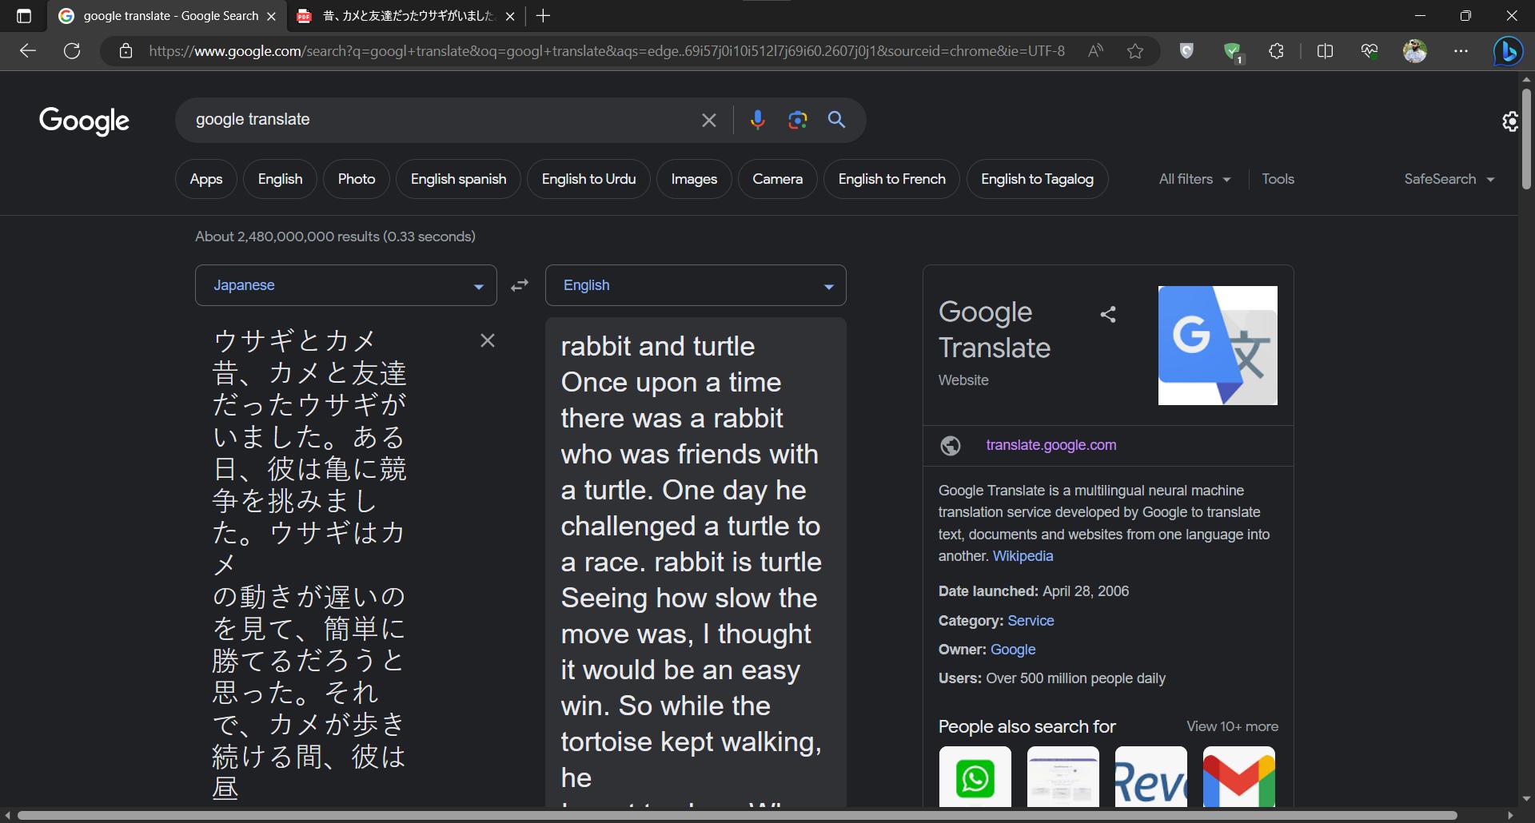The image size is (1535, 823).
Task: Start Read Aloud from the address bar
Action: 1094,50
